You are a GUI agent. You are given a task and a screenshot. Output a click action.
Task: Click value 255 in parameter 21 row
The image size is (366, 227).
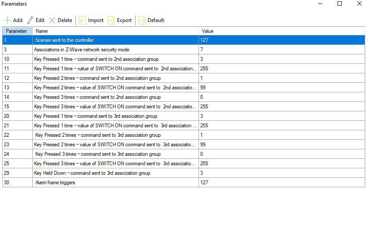tap(204, 126)
